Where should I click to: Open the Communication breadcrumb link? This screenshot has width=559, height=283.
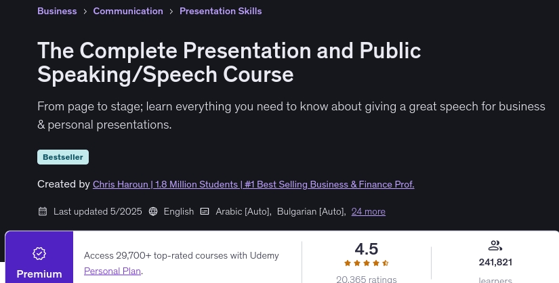click(128, 11)
